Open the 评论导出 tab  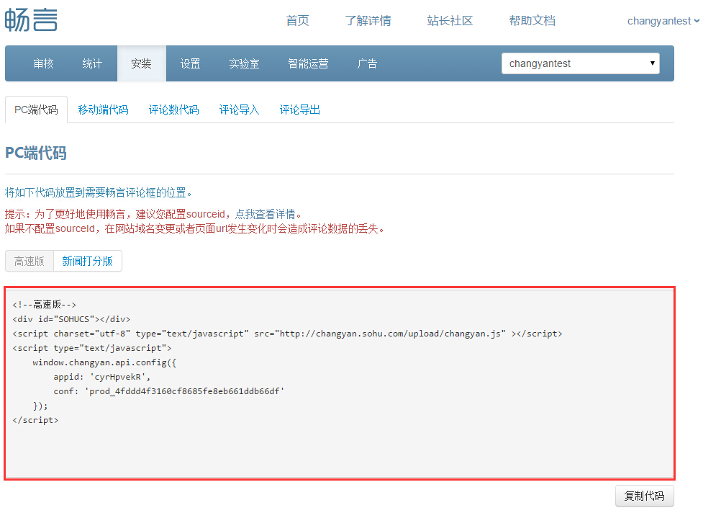point(300,110)
